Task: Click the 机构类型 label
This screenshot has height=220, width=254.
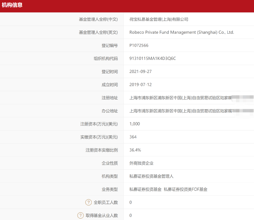Action: (110, 176)
